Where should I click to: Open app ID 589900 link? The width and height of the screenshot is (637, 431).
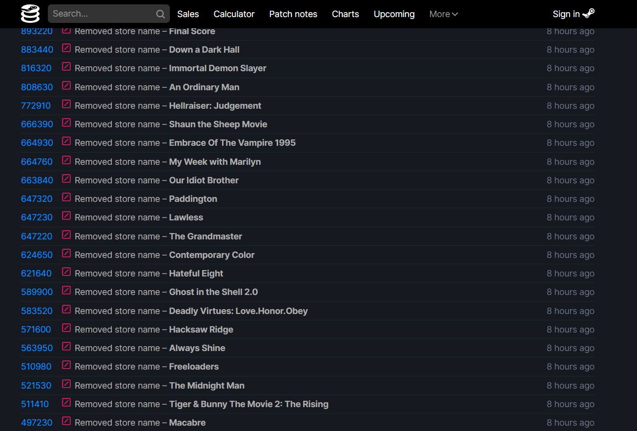point(37,292)
